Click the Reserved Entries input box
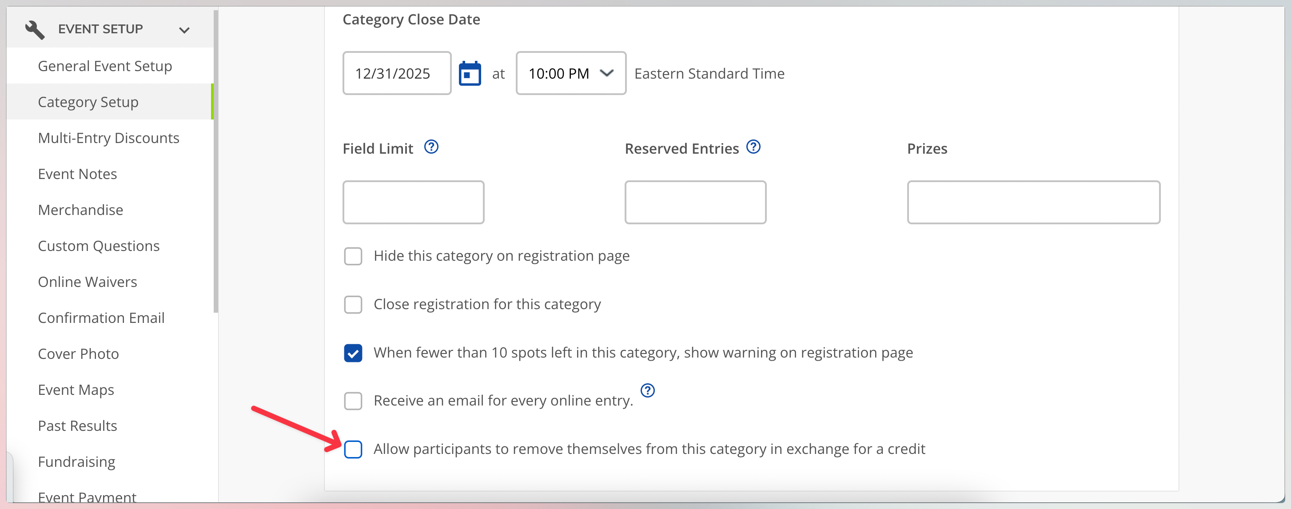The image size is (1291, 509). coord(696,203)
